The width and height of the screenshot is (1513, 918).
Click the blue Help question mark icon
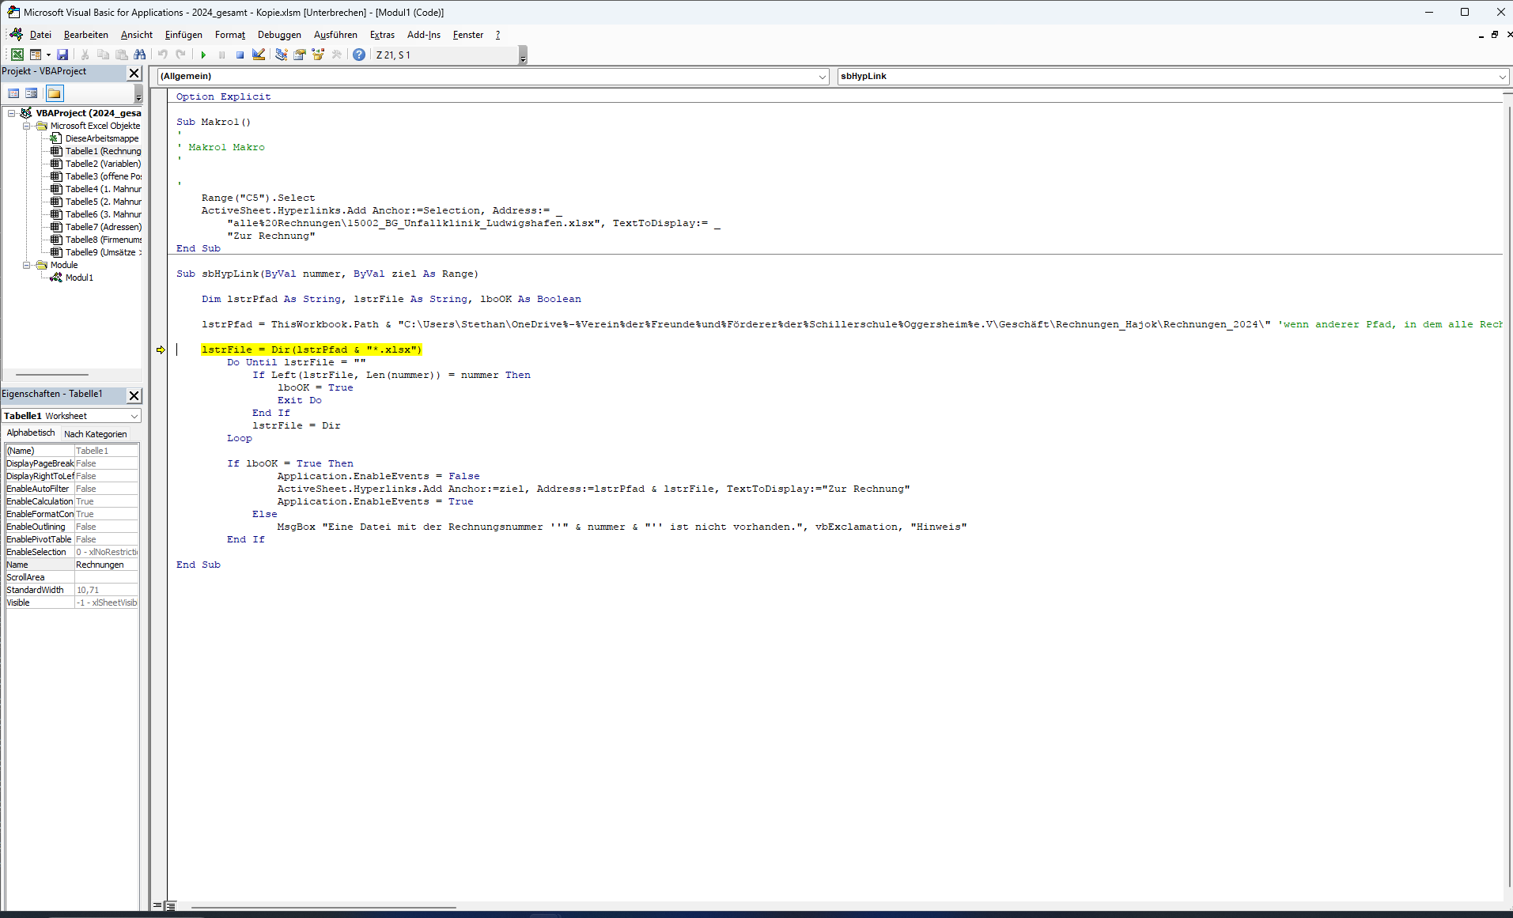pyautogui.click(x=359, y=55)
